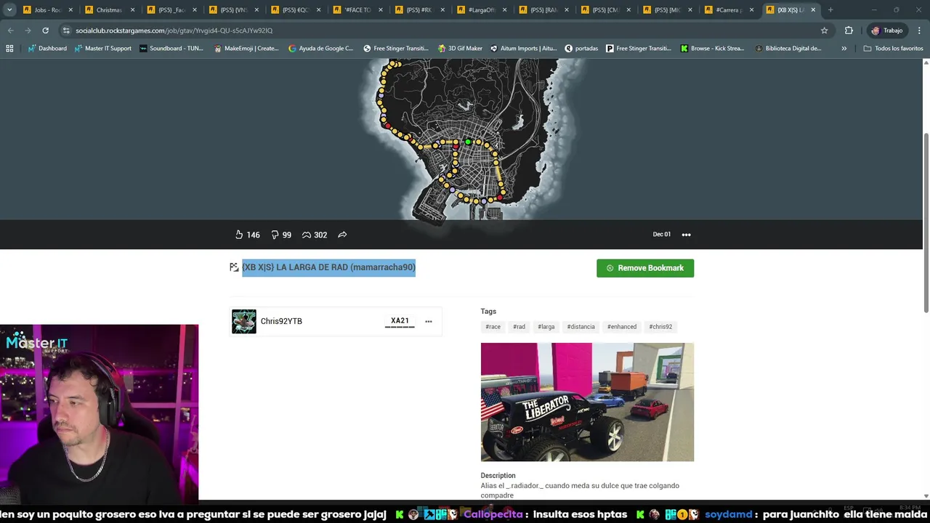
Task: Open the share arrow icon
Action: (x=342, y=235)
